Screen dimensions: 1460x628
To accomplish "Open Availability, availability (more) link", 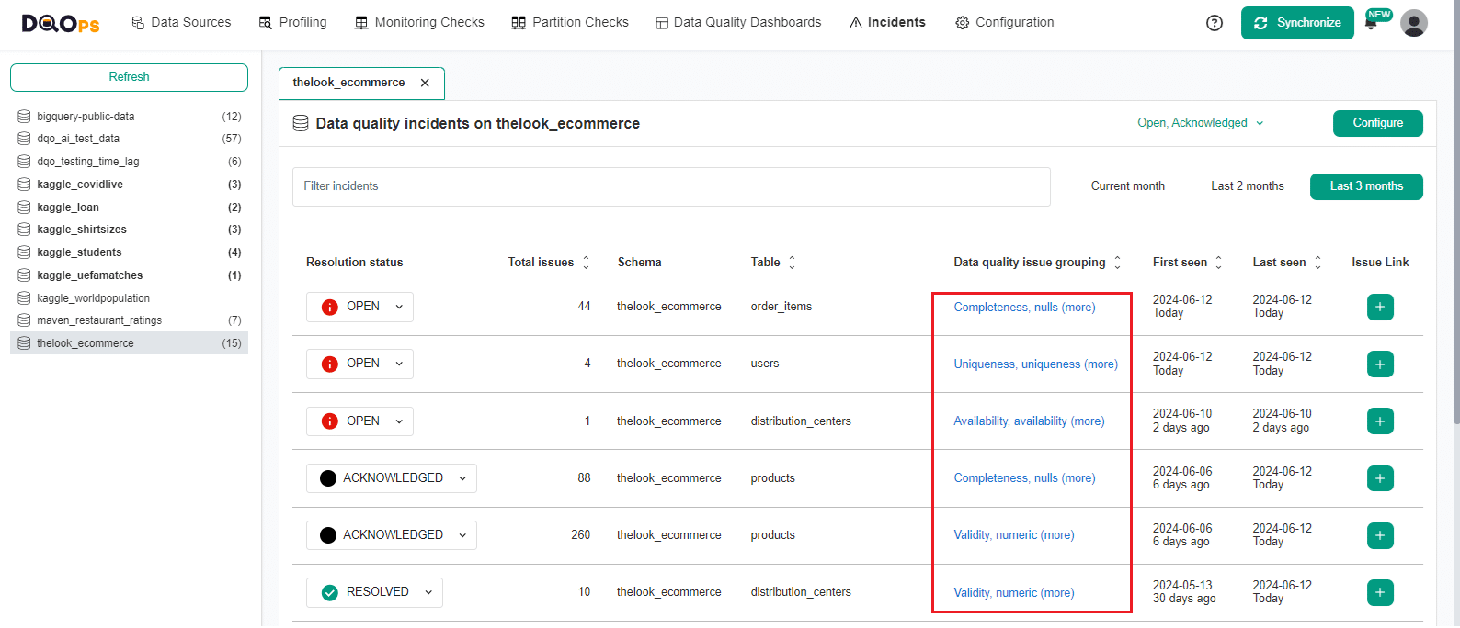I will click(1029, 421).
